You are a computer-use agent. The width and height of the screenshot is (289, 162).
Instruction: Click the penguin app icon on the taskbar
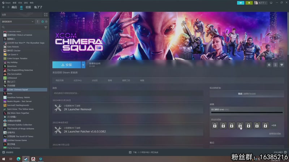point(33,159)
